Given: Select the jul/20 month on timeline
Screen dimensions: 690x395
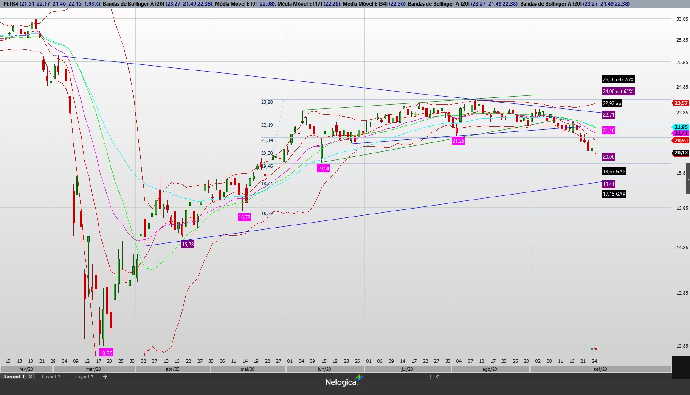Looking at the screenshot, I should pos(407,369).
